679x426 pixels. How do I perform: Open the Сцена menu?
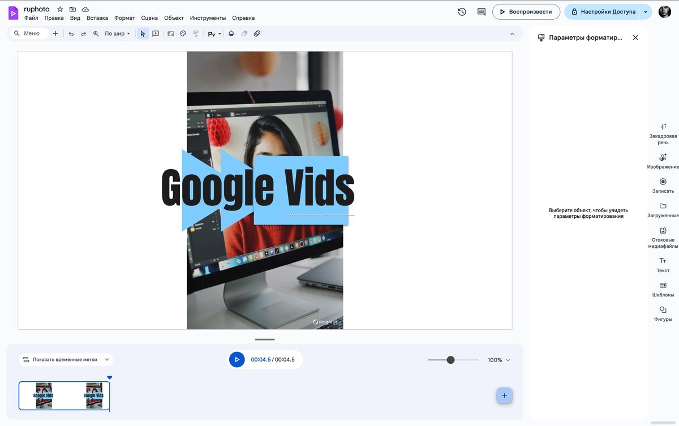click(x=149, y=18)
